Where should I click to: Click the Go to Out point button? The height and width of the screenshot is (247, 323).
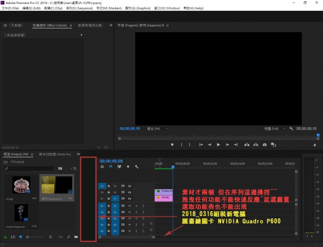[236, 145]
